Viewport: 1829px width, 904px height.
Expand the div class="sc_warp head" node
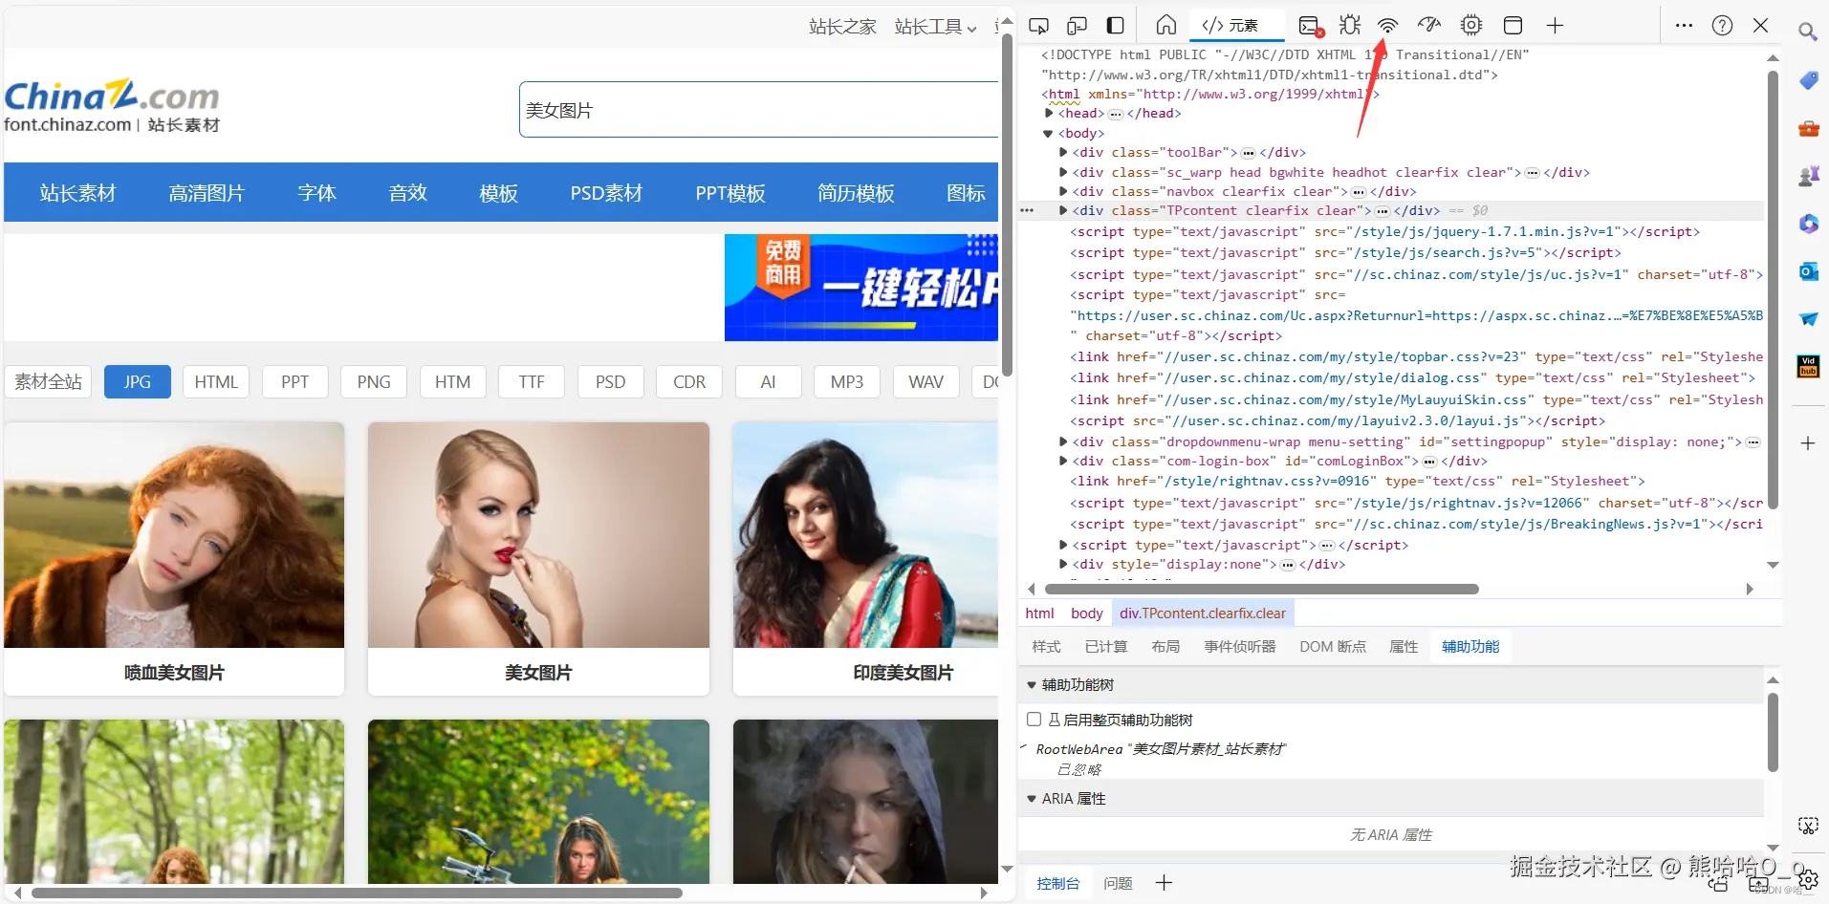click(1063, 172)
